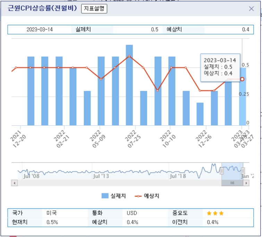Click the Jul '13 navigator label
This screenshot has width=262, height=237.
(x=101, y=176)
